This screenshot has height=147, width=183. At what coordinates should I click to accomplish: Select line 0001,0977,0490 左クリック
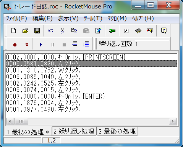click(x=91, y=109)
